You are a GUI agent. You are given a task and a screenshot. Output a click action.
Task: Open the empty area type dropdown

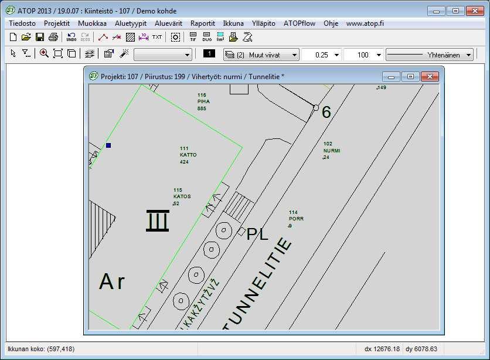(x=163, y=55)
